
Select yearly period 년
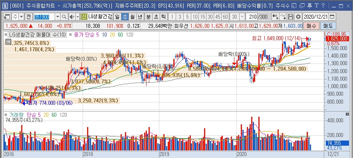point(140,17)
